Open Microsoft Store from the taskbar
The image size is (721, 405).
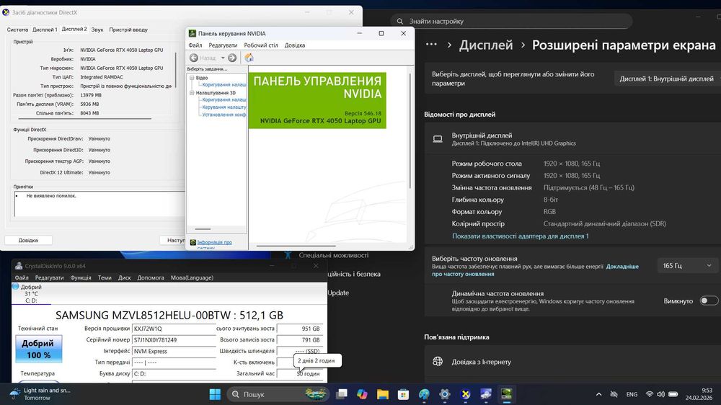[x=403, y=394]
